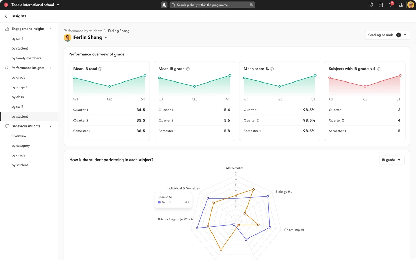Click Mean IB total Quarter 1 value 34.5
416x260 pixels.
tap(141, 110)
